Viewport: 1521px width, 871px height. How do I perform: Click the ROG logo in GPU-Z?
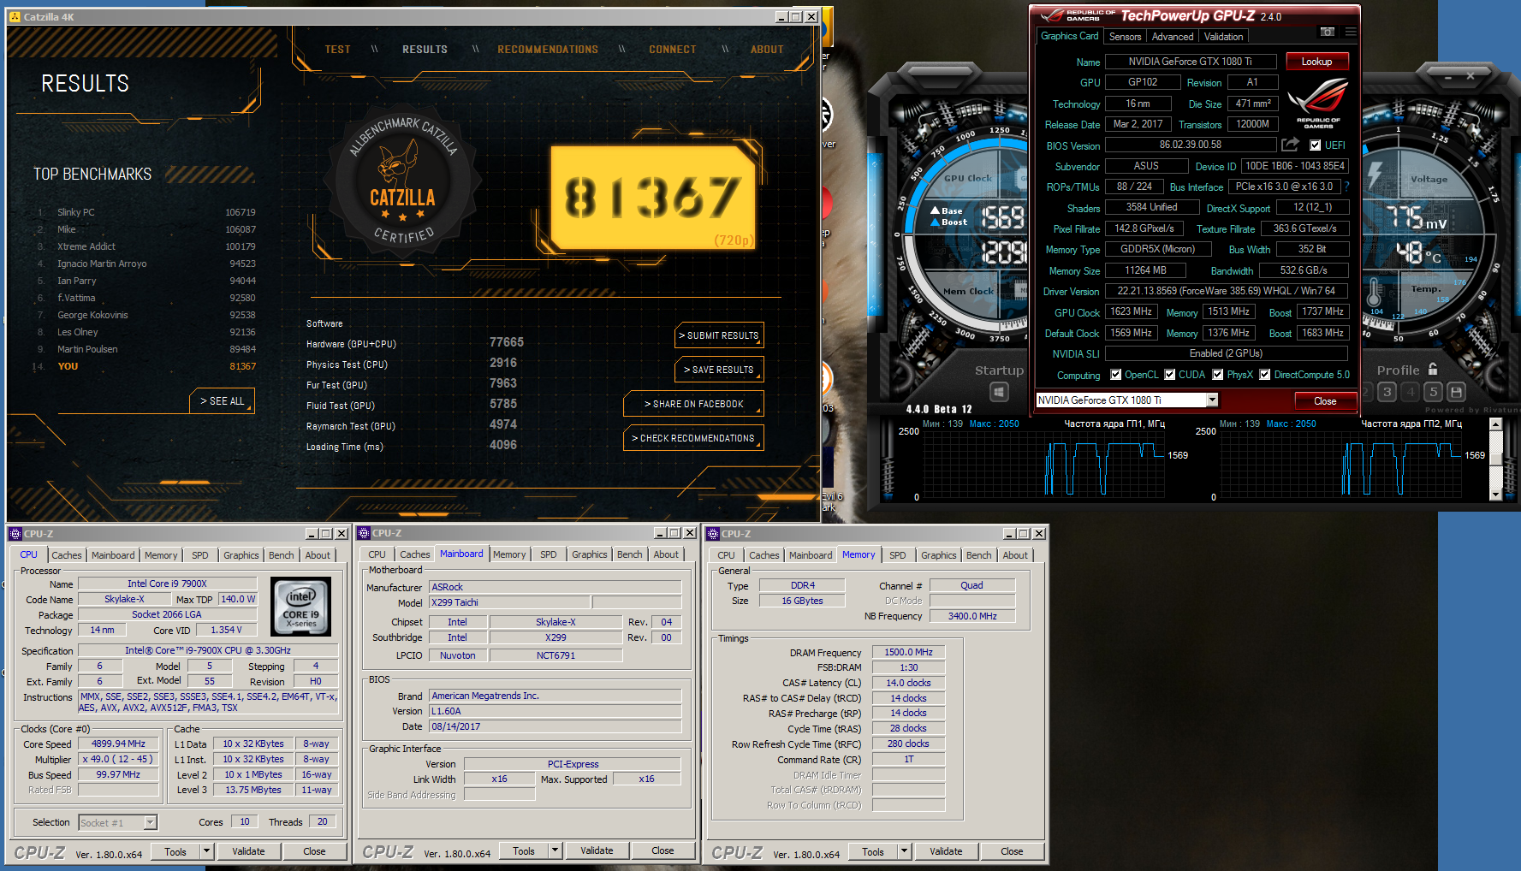(1318, 103)
